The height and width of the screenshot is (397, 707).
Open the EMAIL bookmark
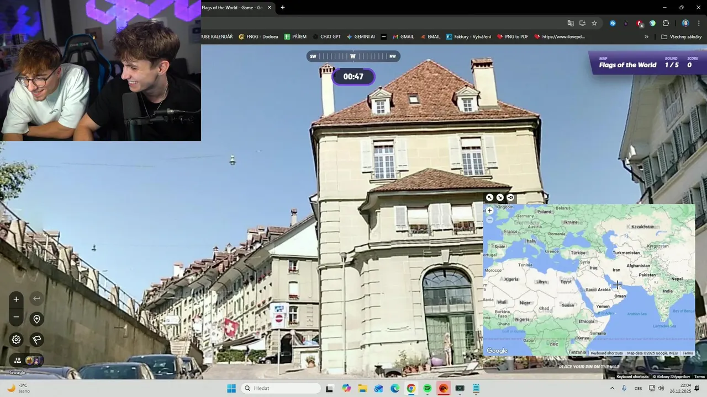click(430, 37)
